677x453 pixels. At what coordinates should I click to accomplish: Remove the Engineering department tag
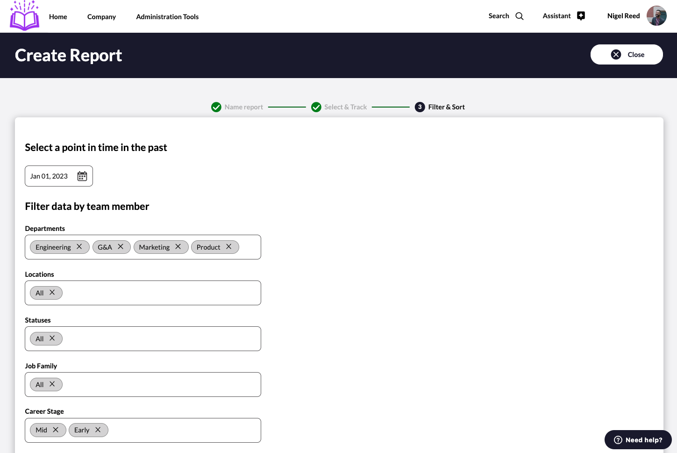click(x=79, y=247)
